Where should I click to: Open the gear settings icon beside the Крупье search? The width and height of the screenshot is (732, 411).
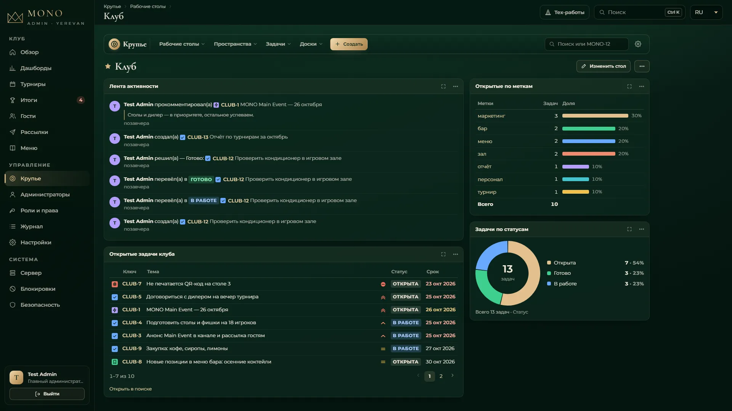click(x=638, y=44)
